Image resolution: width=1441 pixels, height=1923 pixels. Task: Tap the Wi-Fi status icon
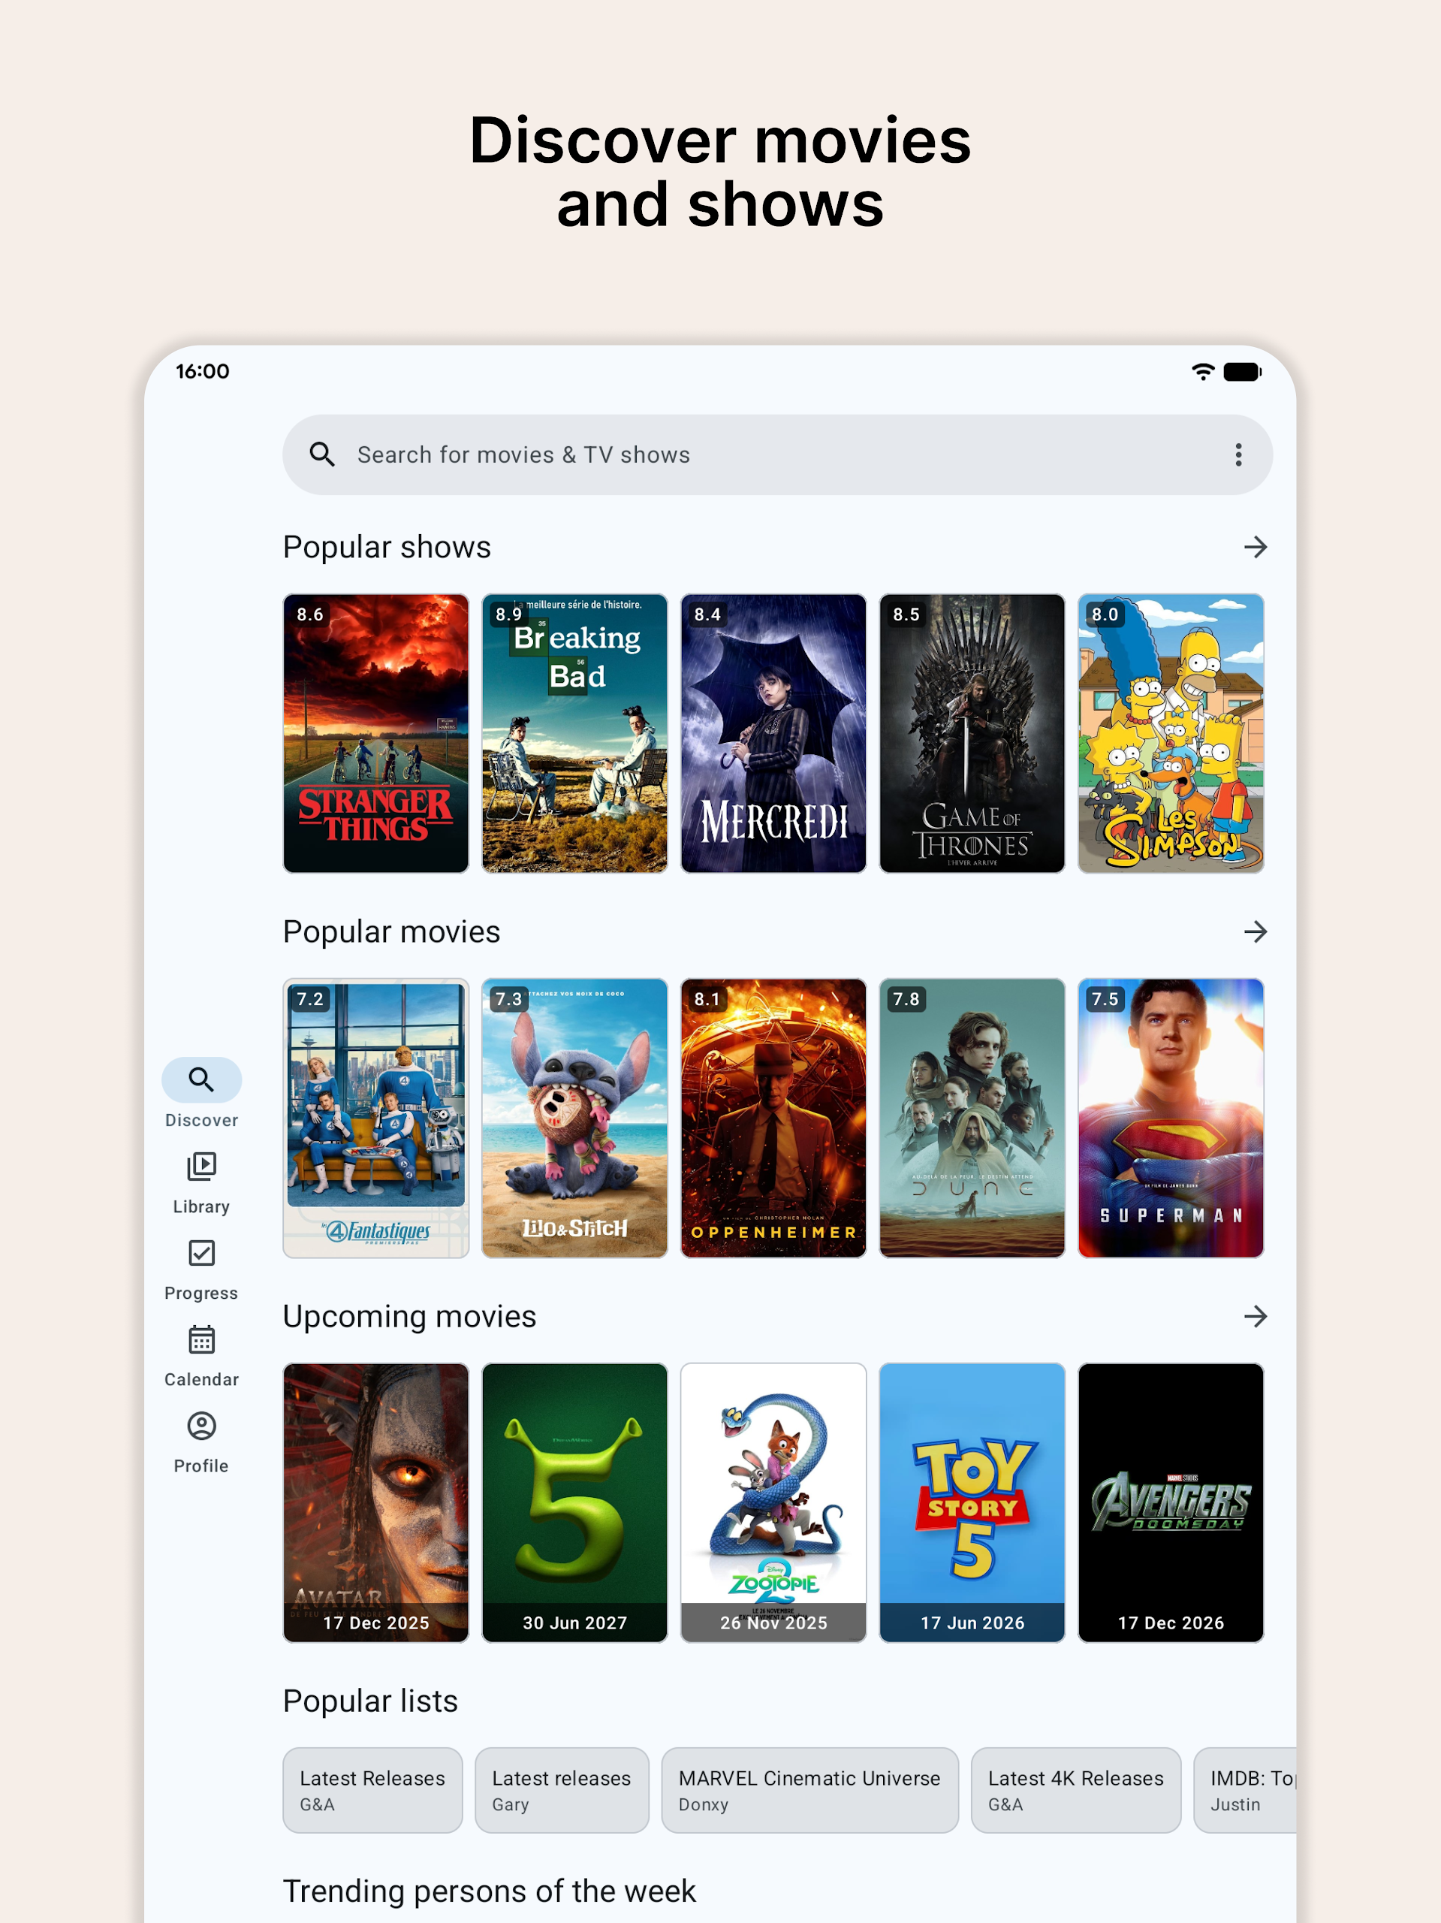(x=1202, y=372)
